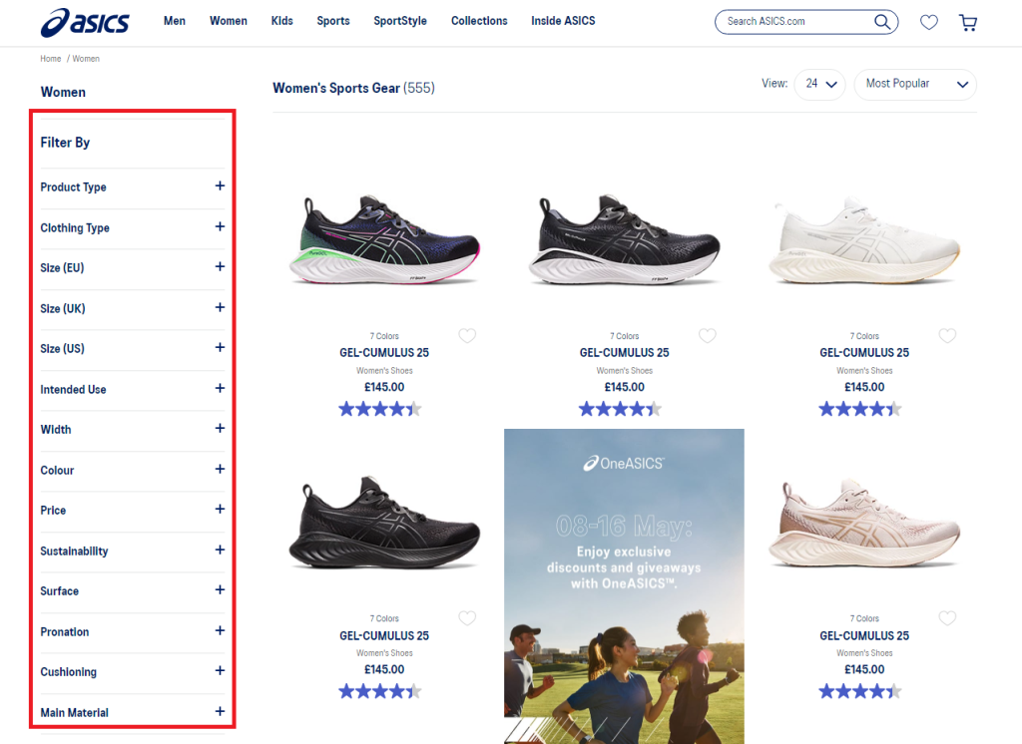The image size is (1022, 744).
Task: Favorite the black-and-white sole GEL-CUMULUS 25
Action: pyautogui.click(x=708, y=335)
